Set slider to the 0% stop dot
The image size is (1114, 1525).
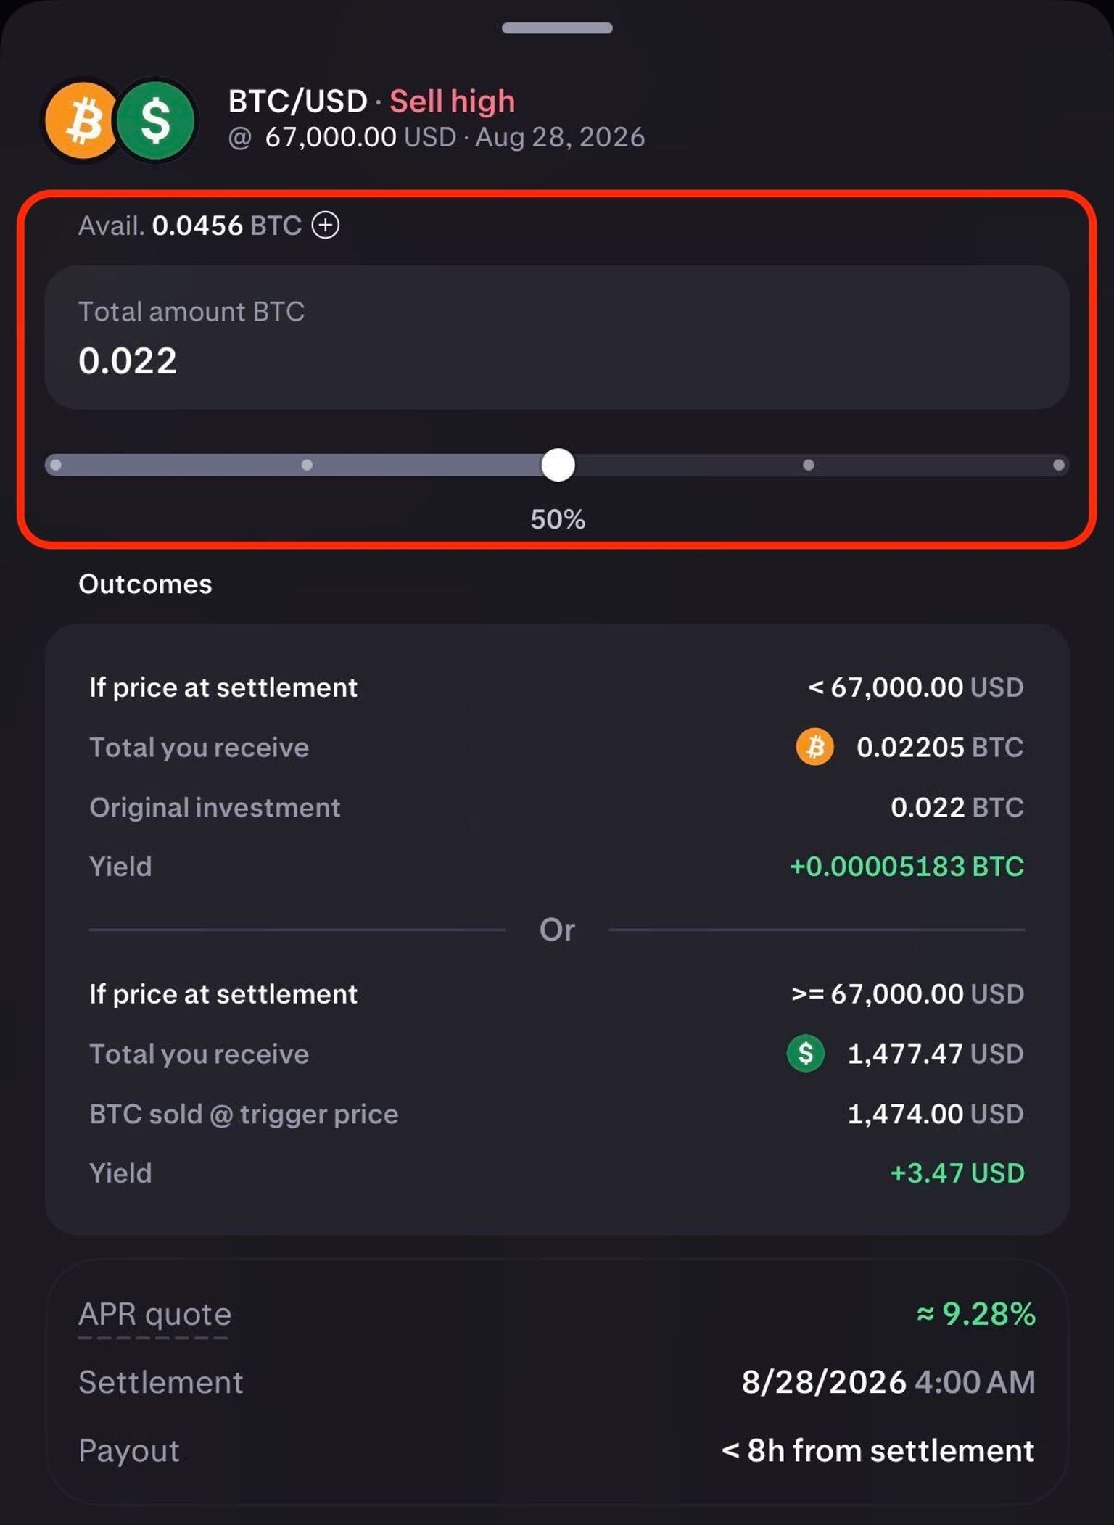coord(56,465)
